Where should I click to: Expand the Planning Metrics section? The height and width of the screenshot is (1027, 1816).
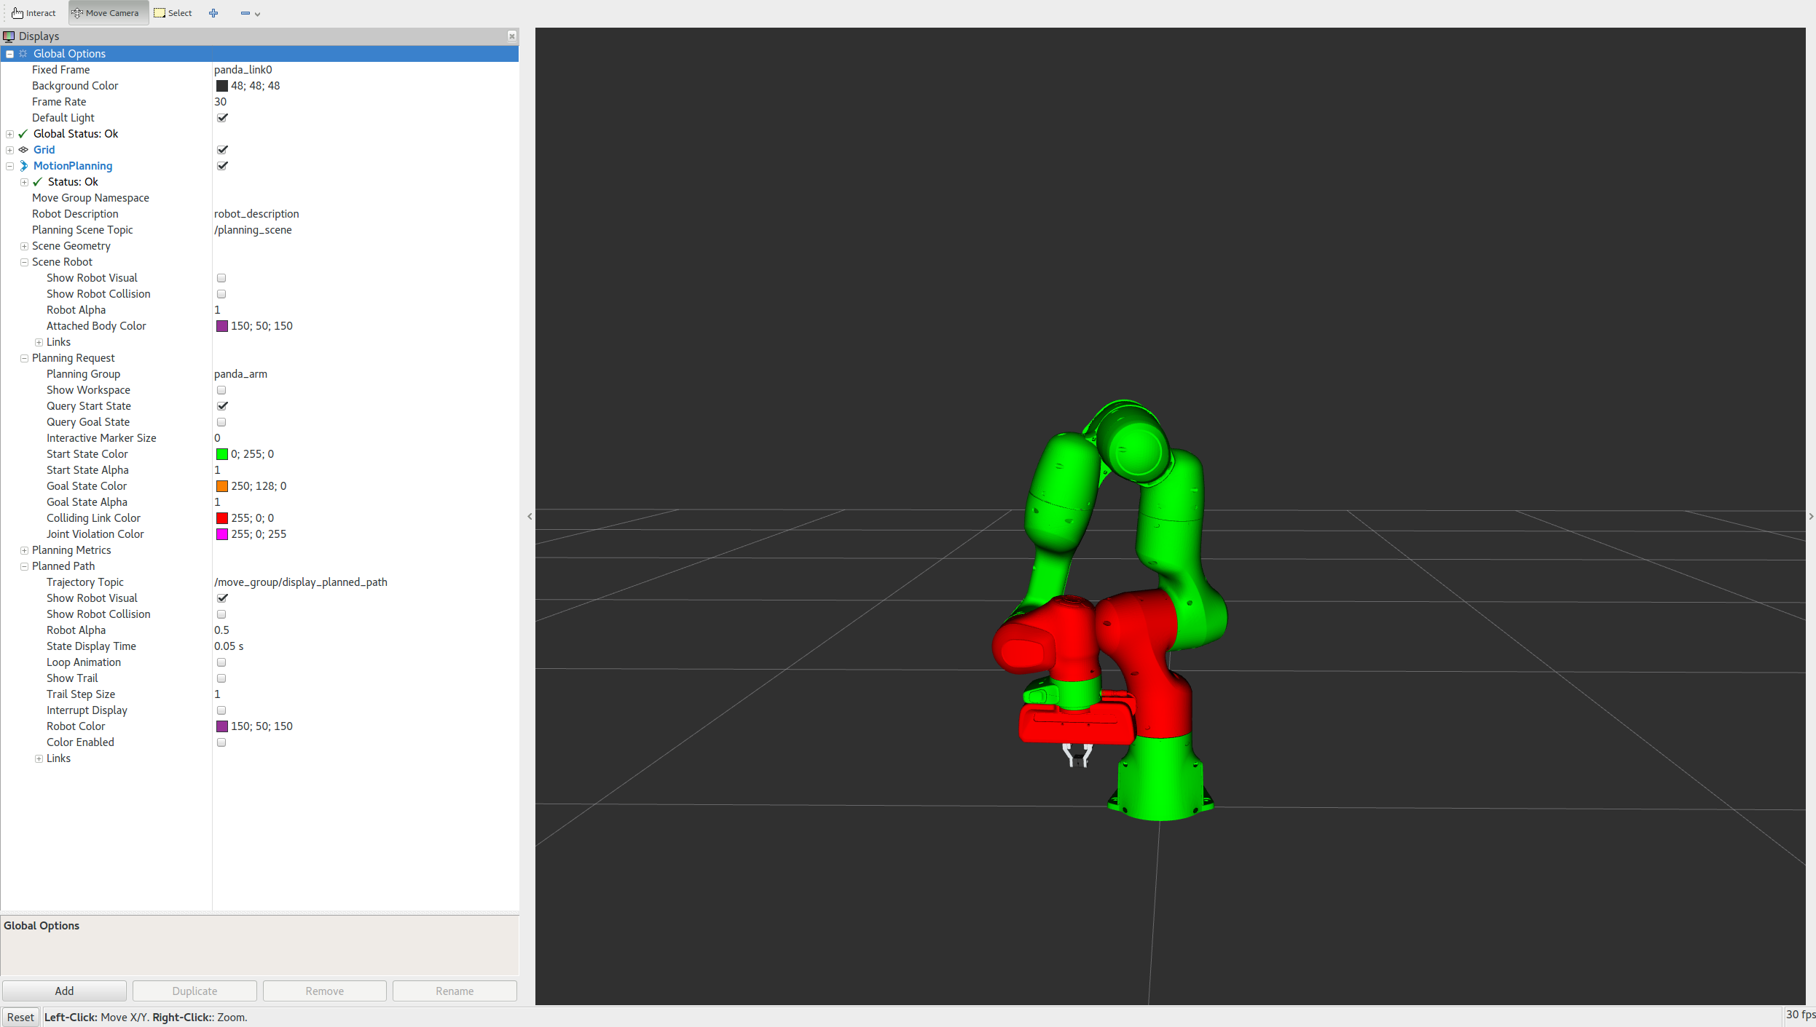tap(24, 550)
